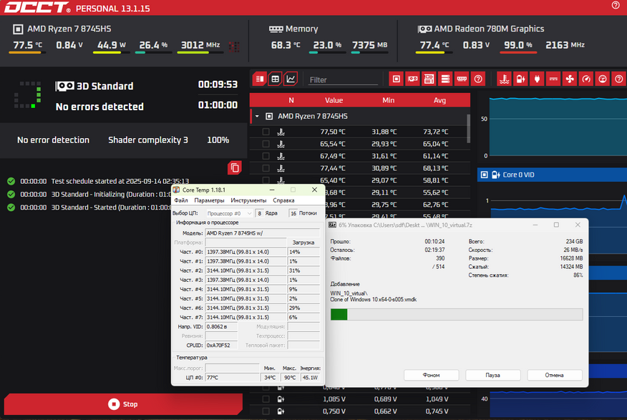Check the 1,085 V sensor row checkbox

(x=266, y=399)
